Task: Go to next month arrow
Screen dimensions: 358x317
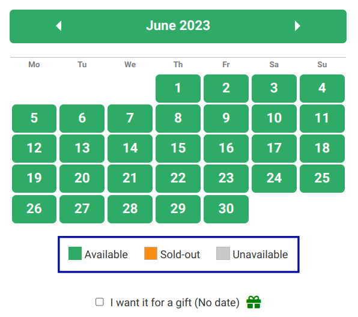Action: point(297,26)
